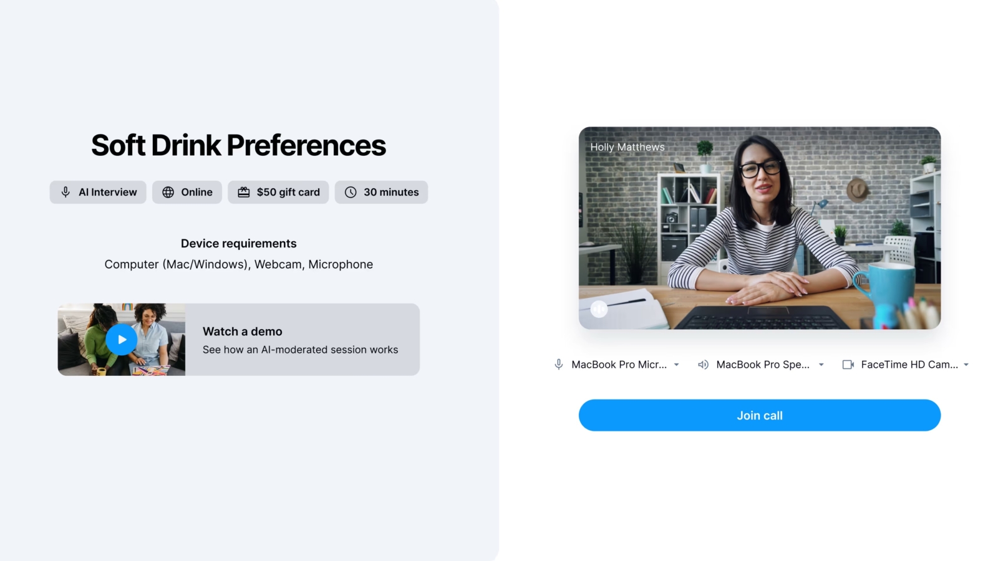Click the globe icon in Online chip

point(168,192)
